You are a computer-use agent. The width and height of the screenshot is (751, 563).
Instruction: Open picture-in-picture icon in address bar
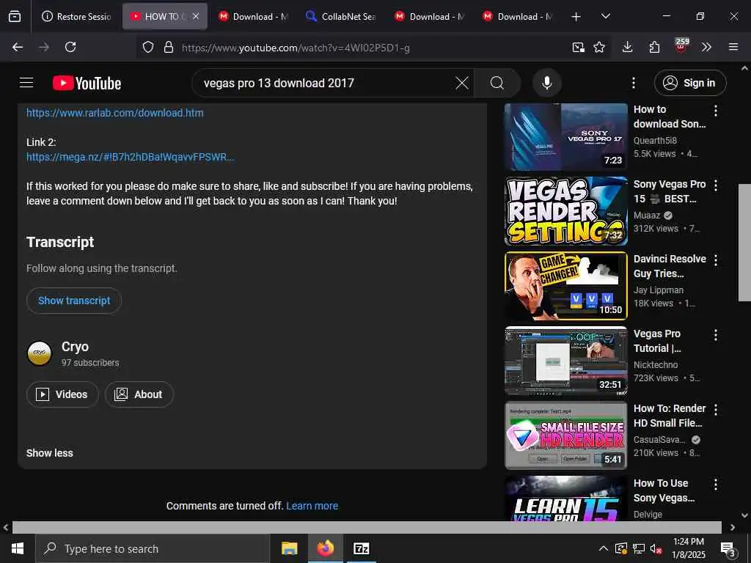click(579, 47)
